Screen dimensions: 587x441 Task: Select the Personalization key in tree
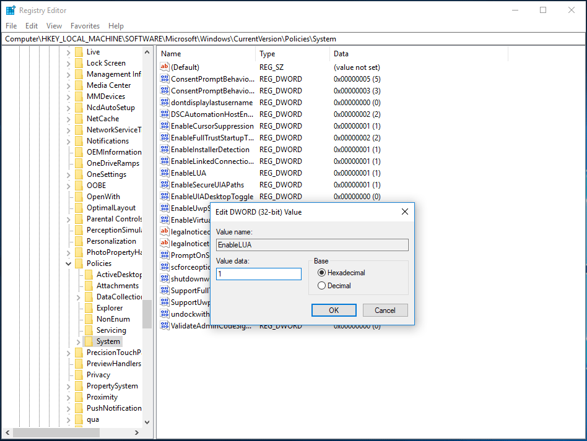tap(111, 241)
